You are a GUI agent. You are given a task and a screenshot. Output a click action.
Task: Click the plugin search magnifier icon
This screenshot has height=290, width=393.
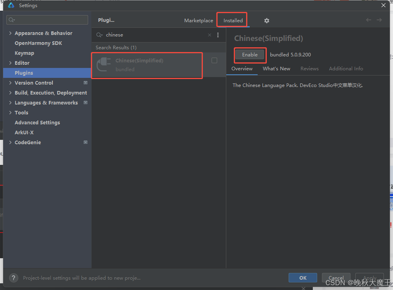(99, 35)
